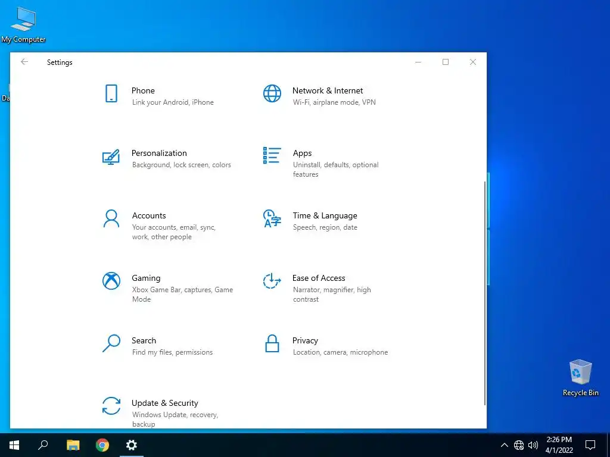This screenshot has height=457, width=610.
Task: Open the Gaming Xbox icon
Action: tap(111, 281)
